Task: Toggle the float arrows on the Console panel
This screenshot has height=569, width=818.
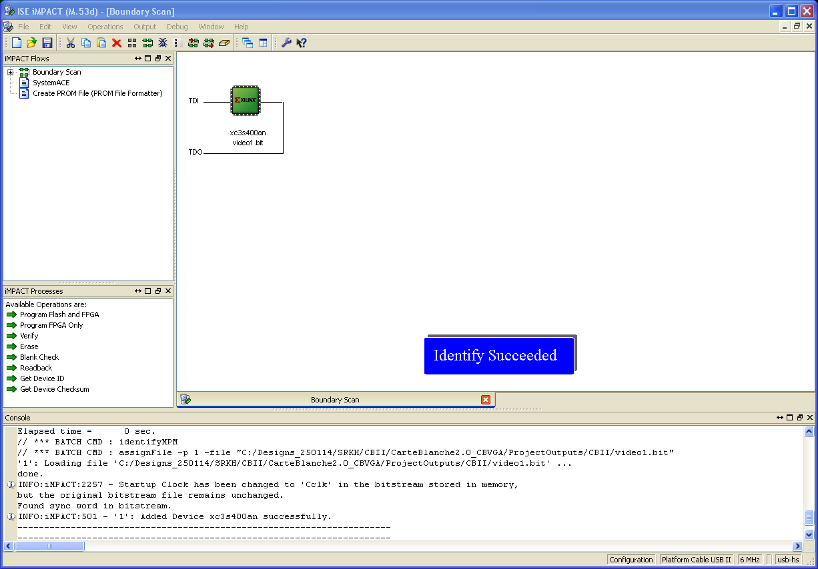Action: [780, 418]
